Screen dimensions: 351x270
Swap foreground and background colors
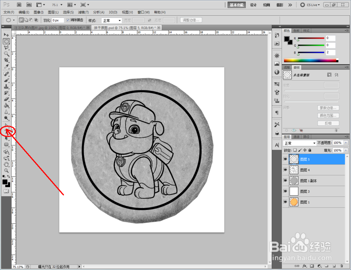point(9,176)
